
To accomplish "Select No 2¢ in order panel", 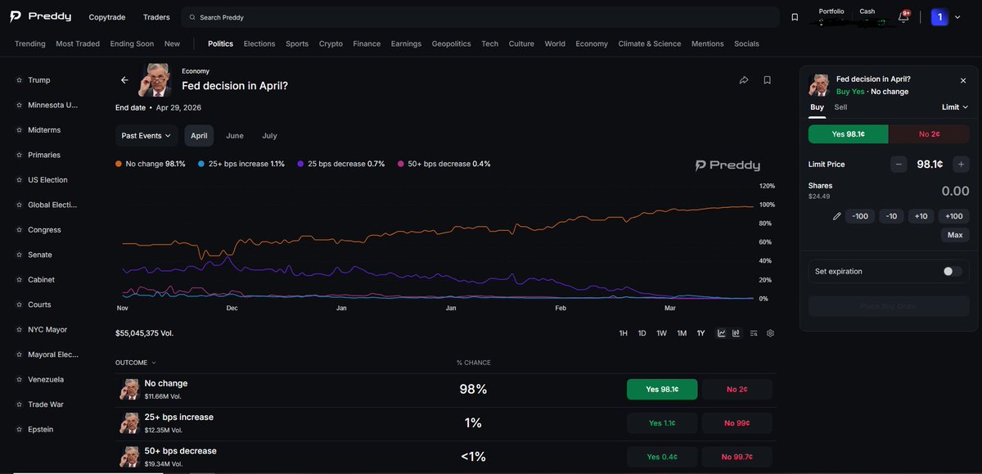I will (x=930, y=134).
